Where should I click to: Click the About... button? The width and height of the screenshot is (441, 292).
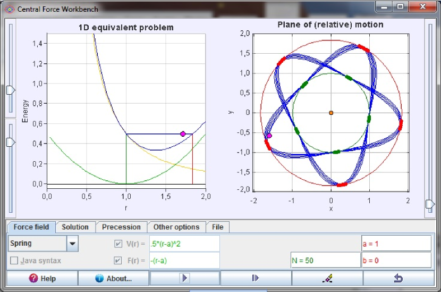click(x=114, y=278)
